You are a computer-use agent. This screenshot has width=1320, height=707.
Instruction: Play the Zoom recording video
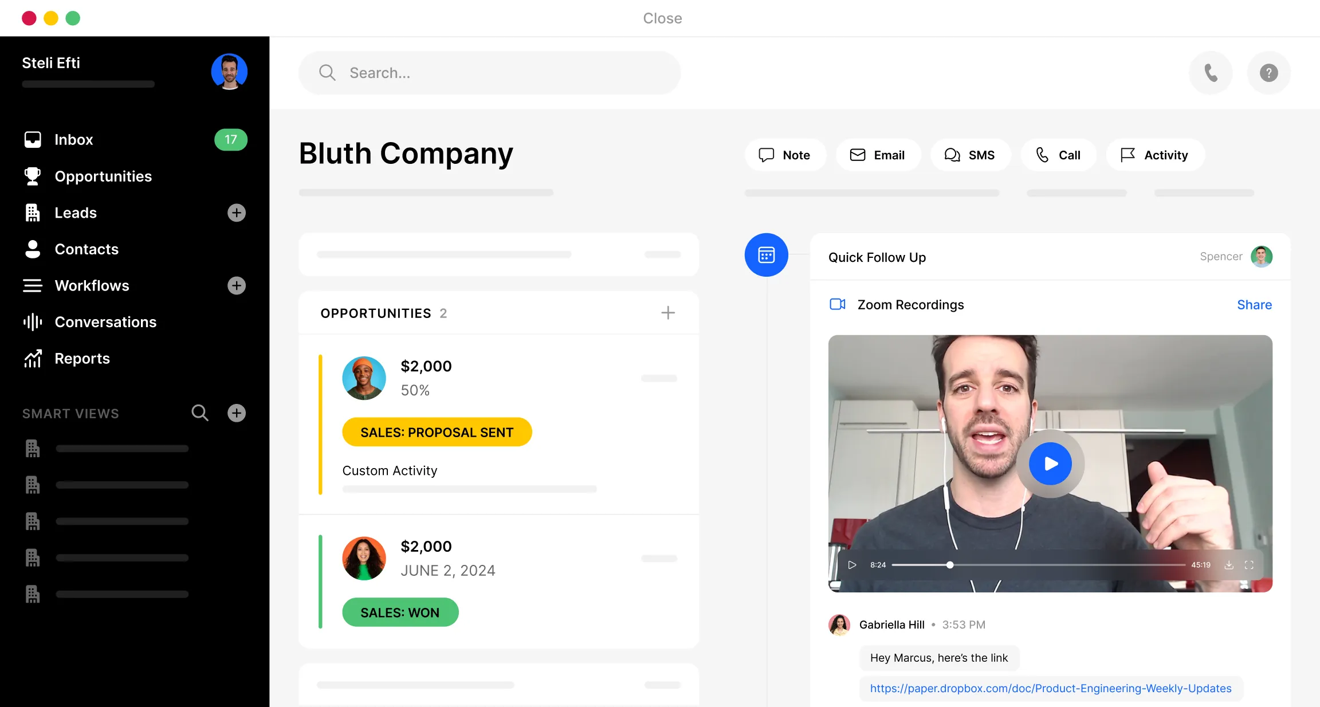coord(1051,464)
